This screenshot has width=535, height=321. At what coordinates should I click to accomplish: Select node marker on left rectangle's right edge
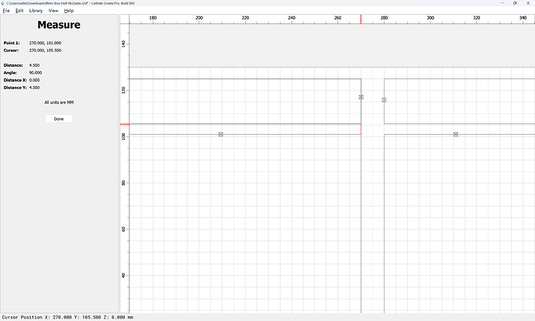(x=361, y=97)
